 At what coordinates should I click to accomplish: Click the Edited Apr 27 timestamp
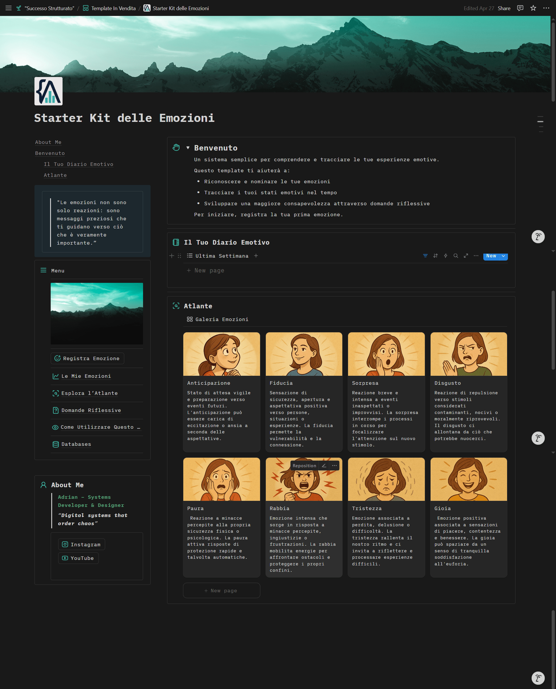tap(478, 8)
